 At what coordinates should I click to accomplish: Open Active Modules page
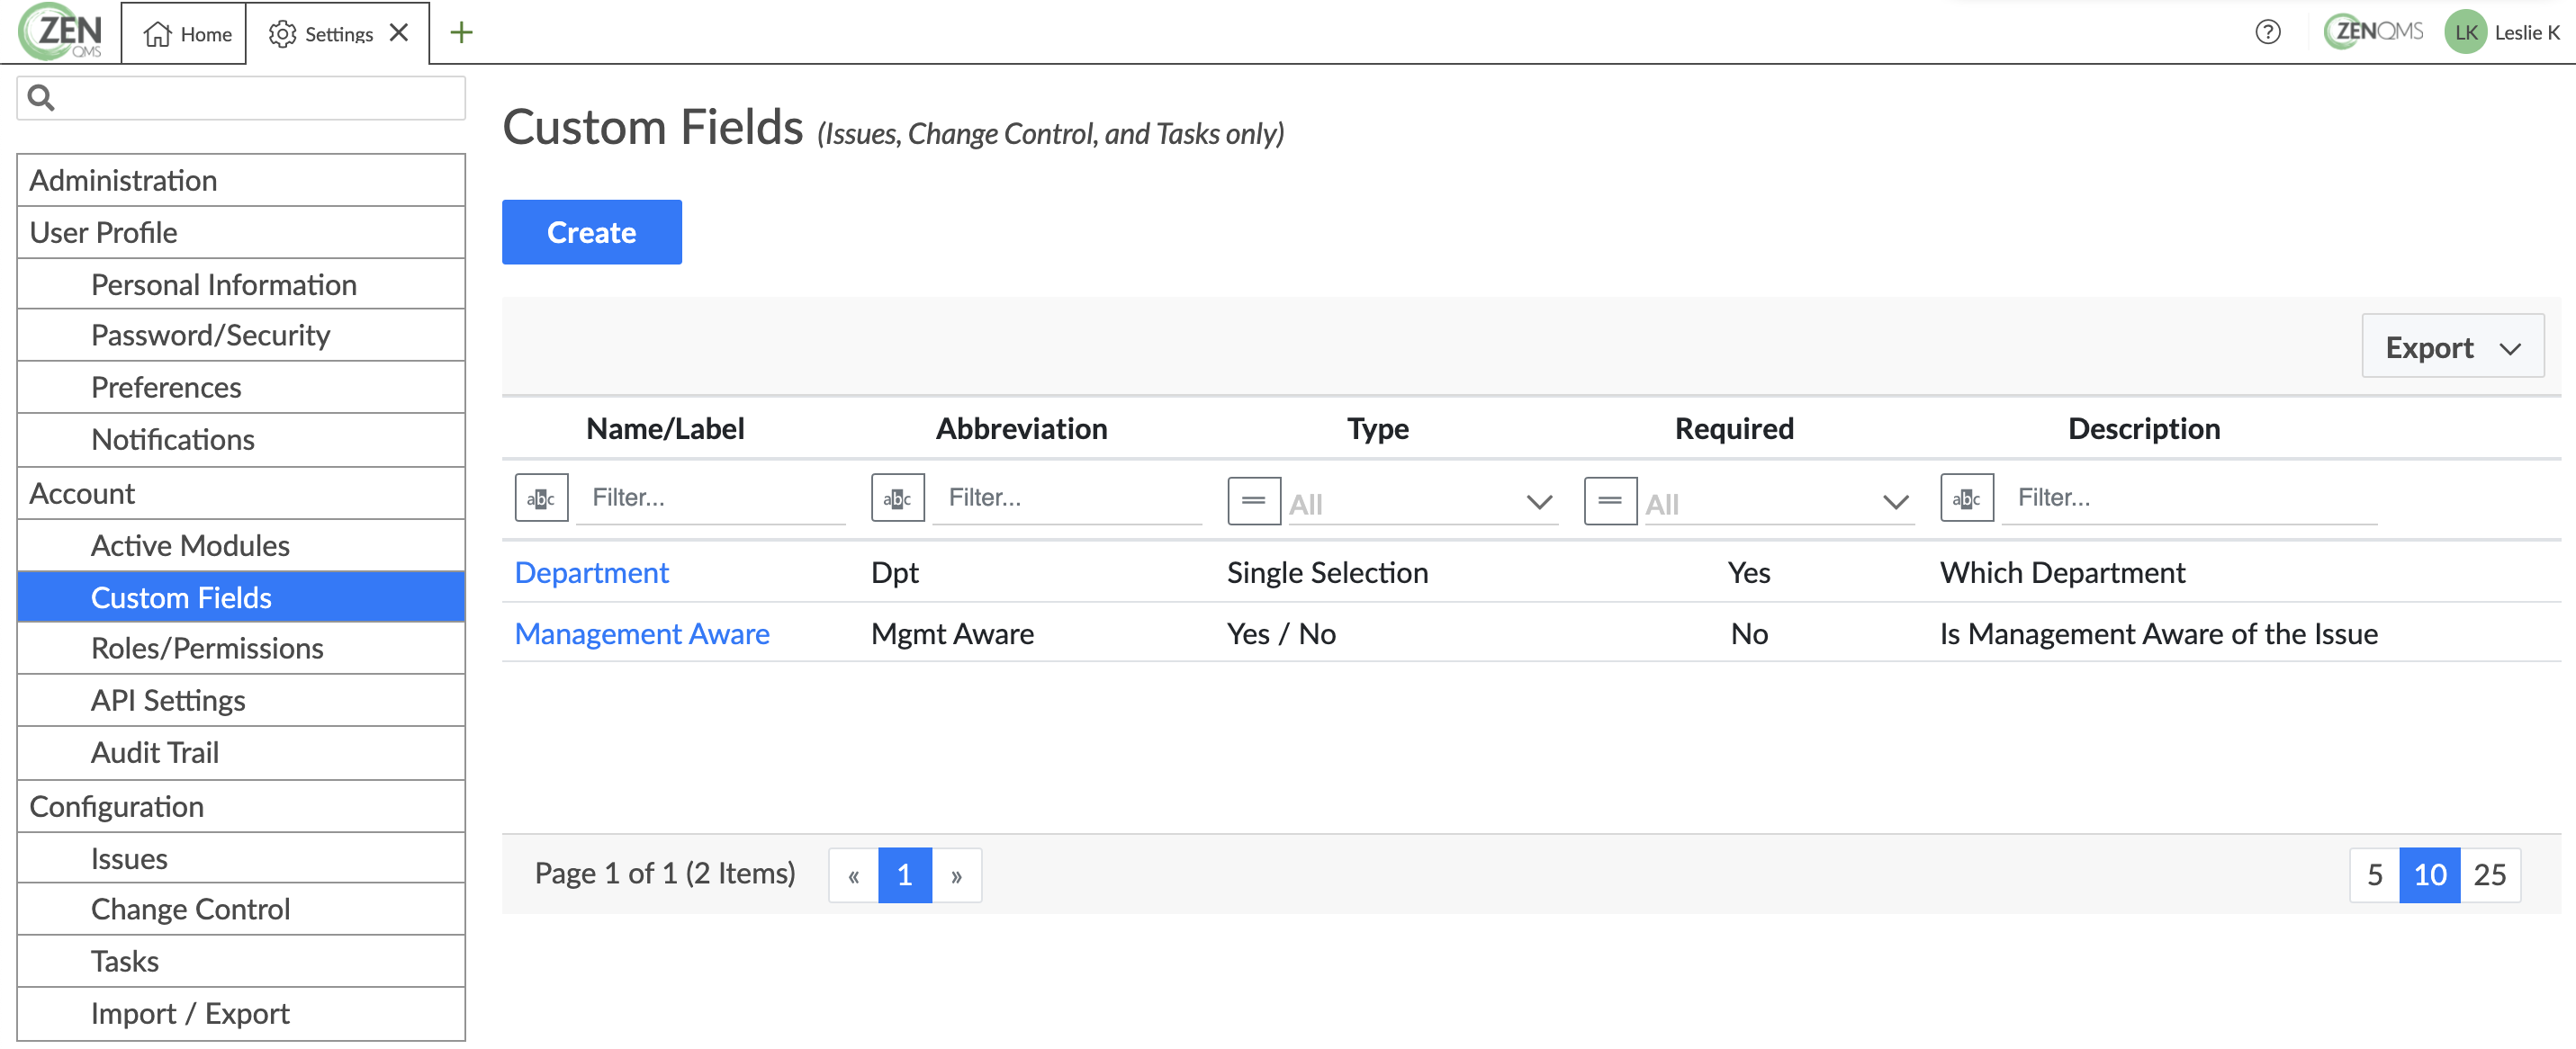click(241, 545)
